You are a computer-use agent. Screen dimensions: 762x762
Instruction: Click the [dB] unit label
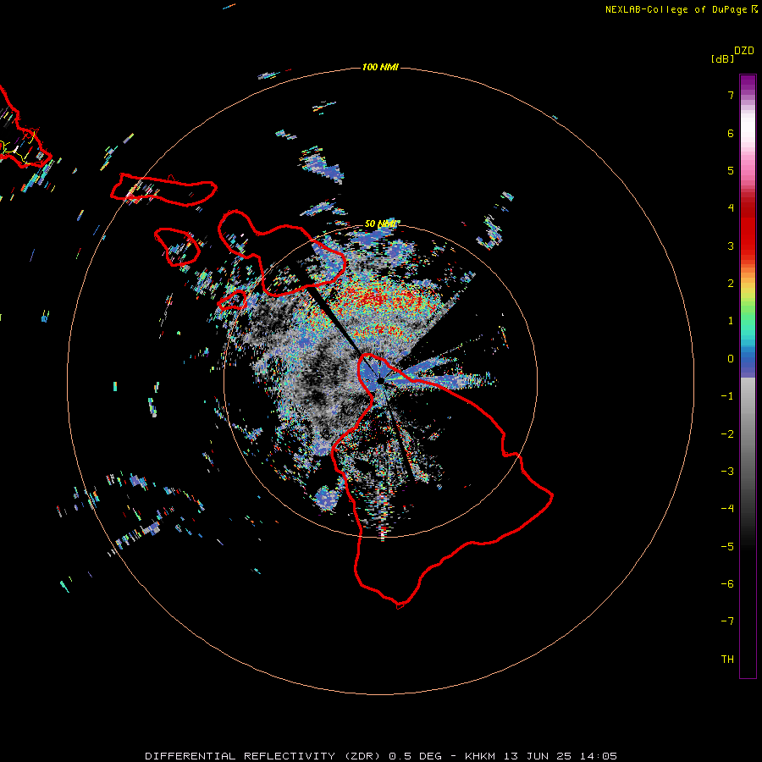click(x=723, y=58)
